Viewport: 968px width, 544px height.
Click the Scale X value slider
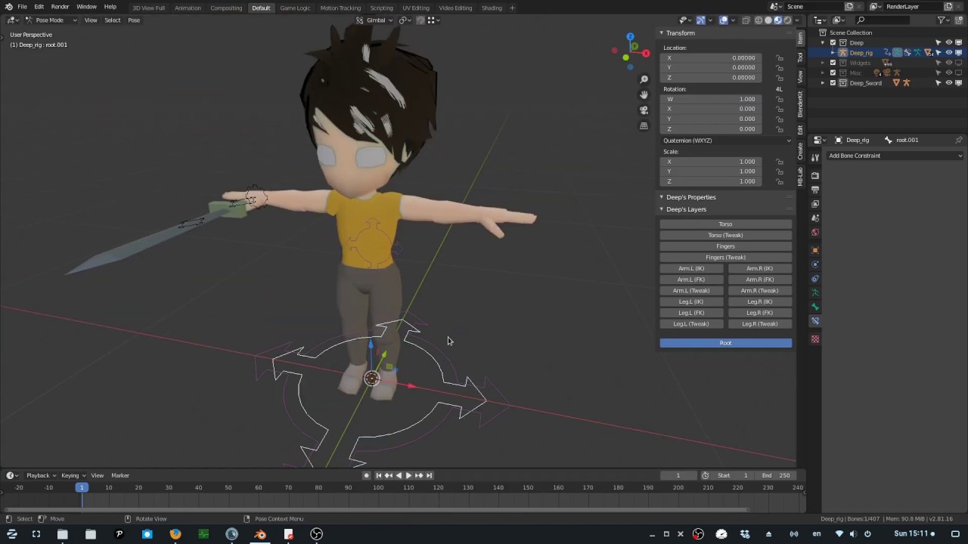(709, 162)
